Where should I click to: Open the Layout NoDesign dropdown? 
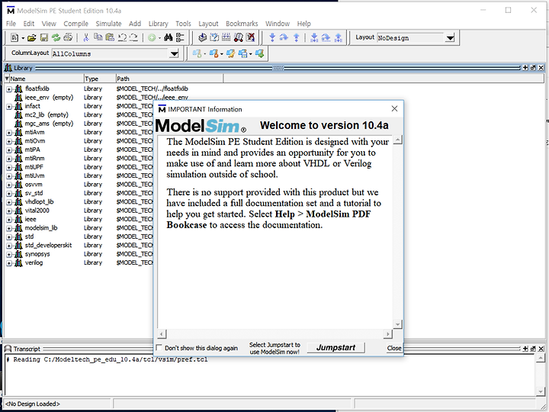pyautogui.click(x=450, y=38)
